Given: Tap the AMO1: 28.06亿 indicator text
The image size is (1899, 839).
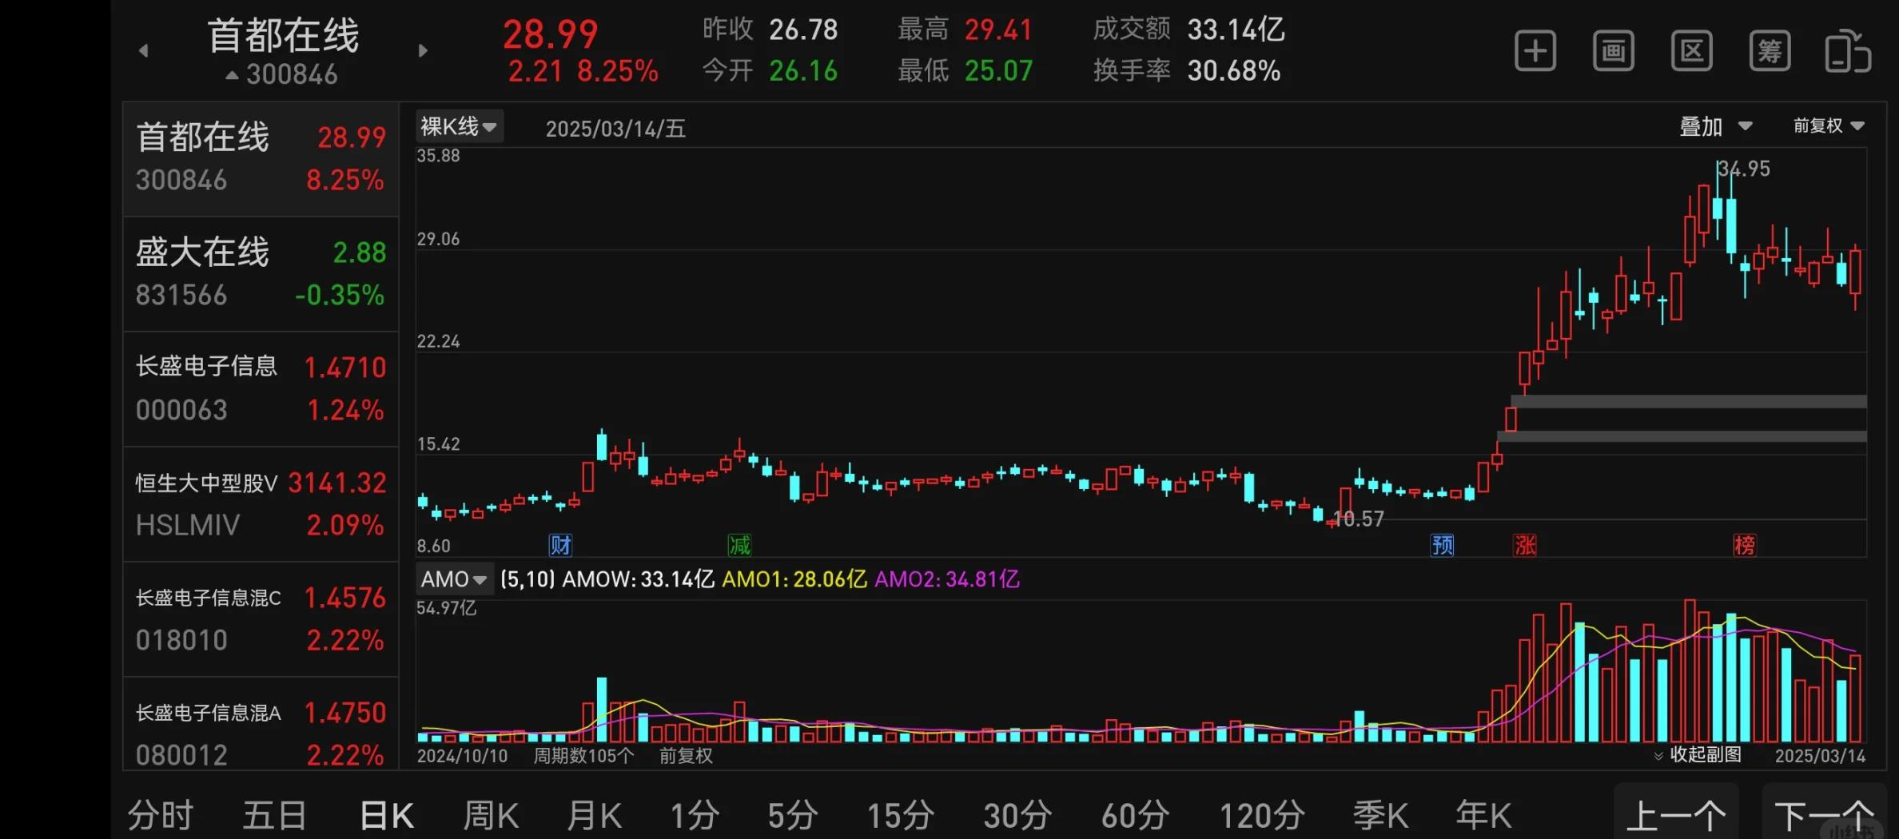Looking at the screenshot, I should click(x=794, y=579).
